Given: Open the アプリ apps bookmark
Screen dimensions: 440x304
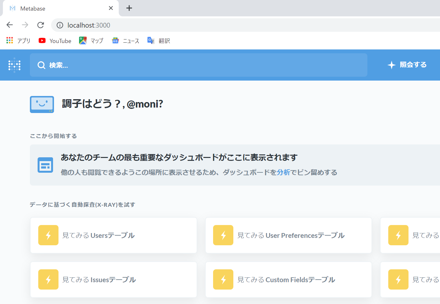Looking at the screenshot, I should pos(18,41).
